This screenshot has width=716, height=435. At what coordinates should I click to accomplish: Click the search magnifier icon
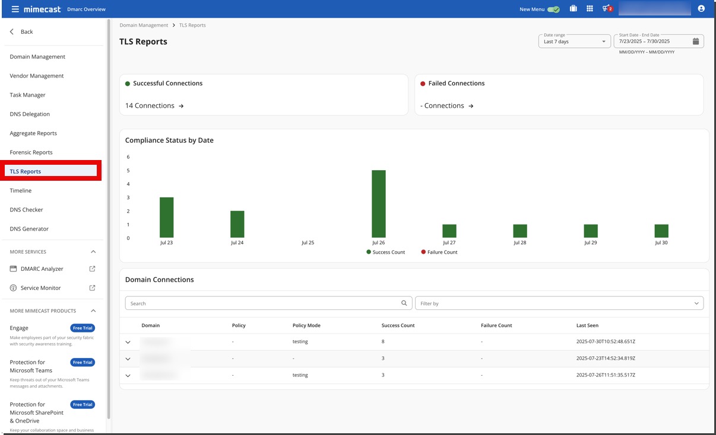pyautogui.click(x=404, y=303)
